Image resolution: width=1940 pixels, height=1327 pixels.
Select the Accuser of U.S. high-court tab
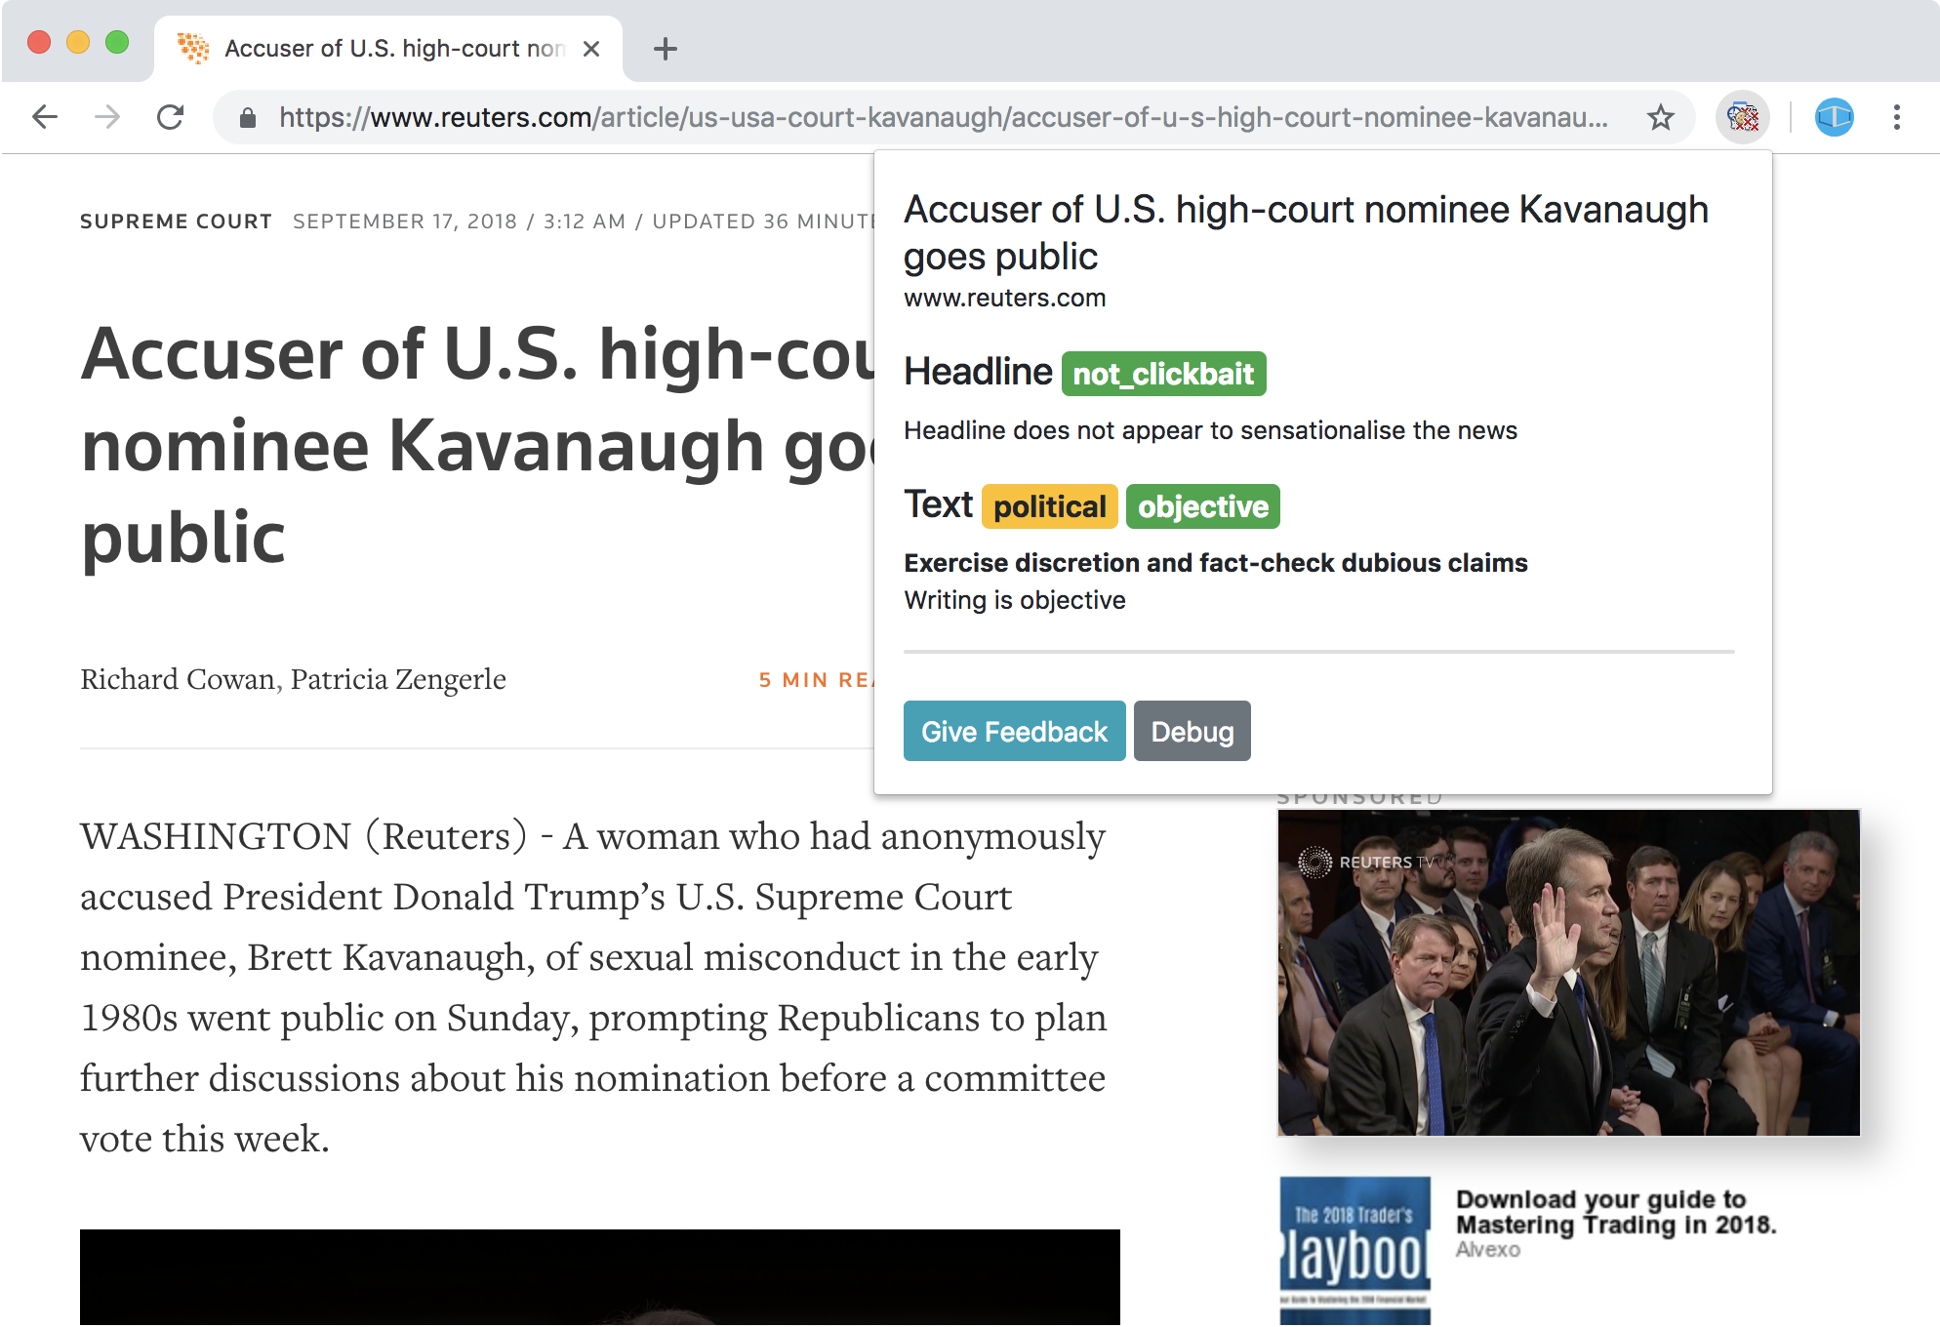coord(390,49)
